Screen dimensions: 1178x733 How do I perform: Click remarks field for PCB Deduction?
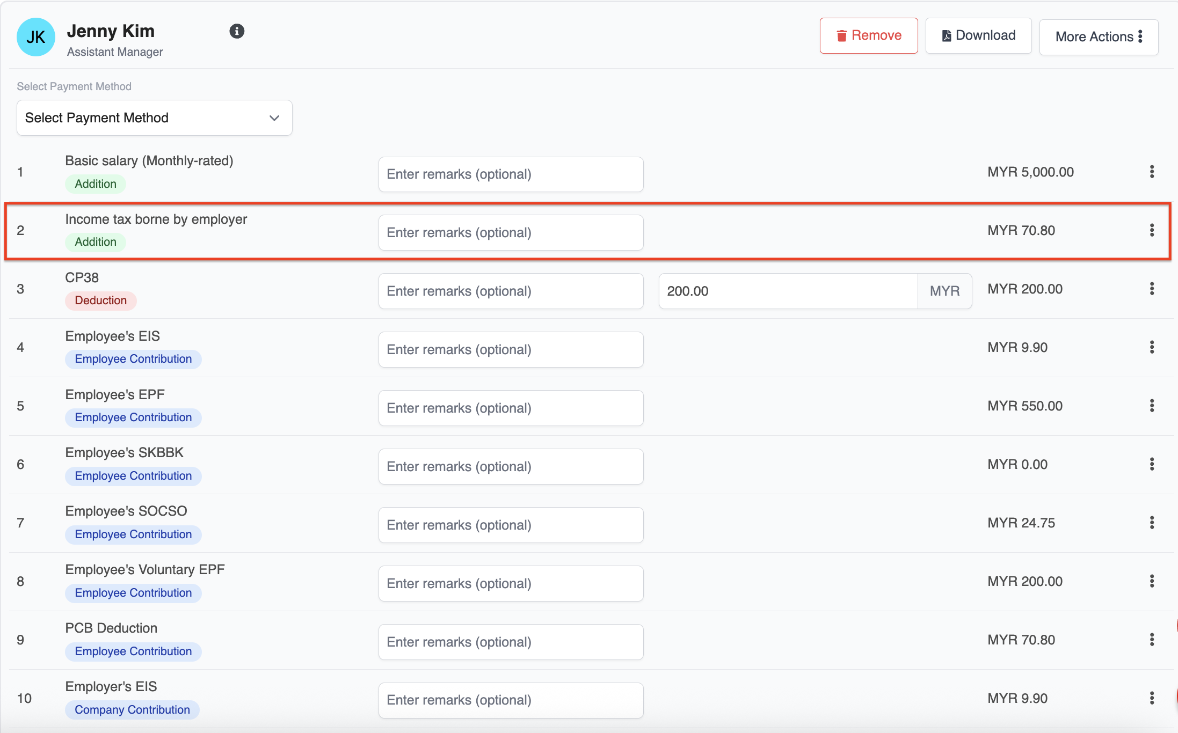coord(511,642)
